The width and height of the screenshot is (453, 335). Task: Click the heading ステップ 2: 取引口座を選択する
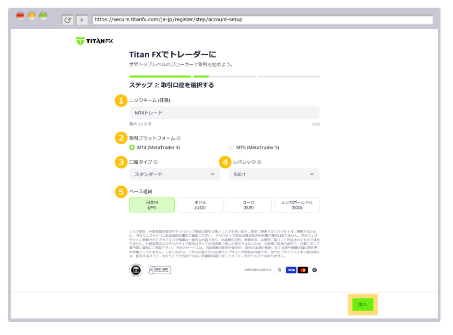[x=171, y=85]
